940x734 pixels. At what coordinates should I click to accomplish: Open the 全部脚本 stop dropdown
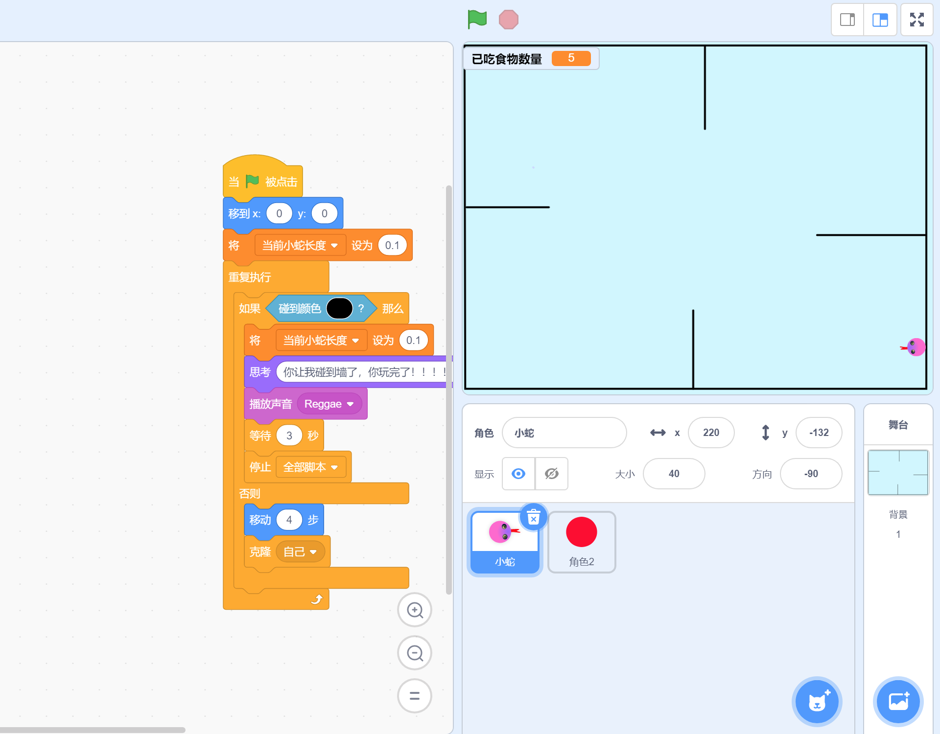tap(311, 467)
